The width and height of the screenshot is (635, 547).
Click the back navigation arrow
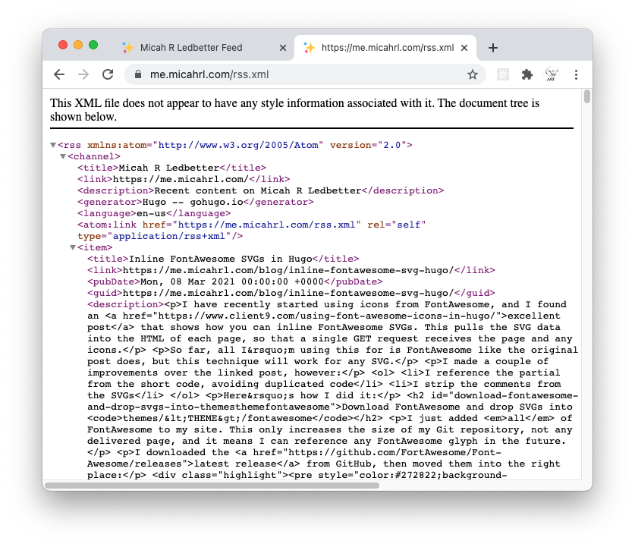pos(59,74)
